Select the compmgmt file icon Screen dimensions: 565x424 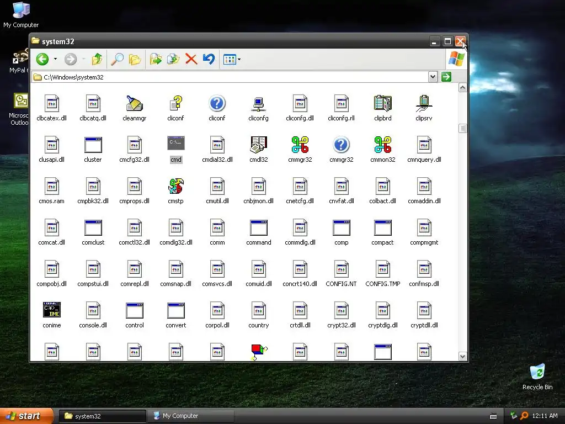point(424,228)
